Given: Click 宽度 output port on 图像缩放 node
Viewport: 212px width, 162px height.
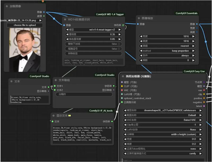Looking at the screenshot, I should tap(197, 28).
